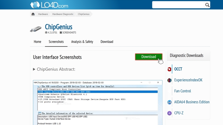The width and height of the screenshot is (223, 125).
Task: Click the CPU-Z app icon
Action: tap(169, 113)
